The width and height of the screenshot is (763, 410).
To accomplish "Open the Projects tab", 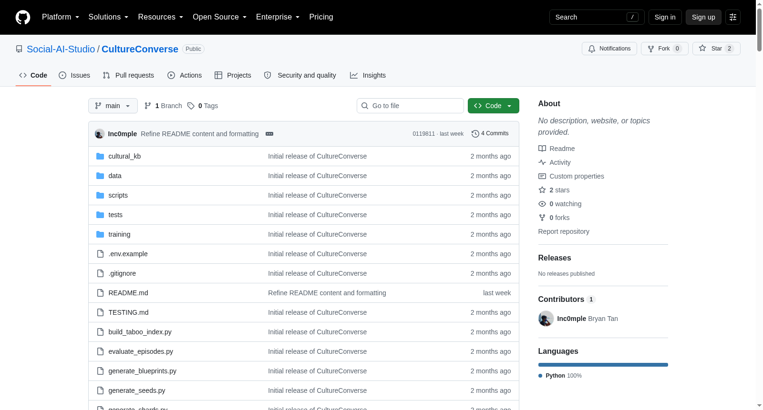I will point(233,75).
